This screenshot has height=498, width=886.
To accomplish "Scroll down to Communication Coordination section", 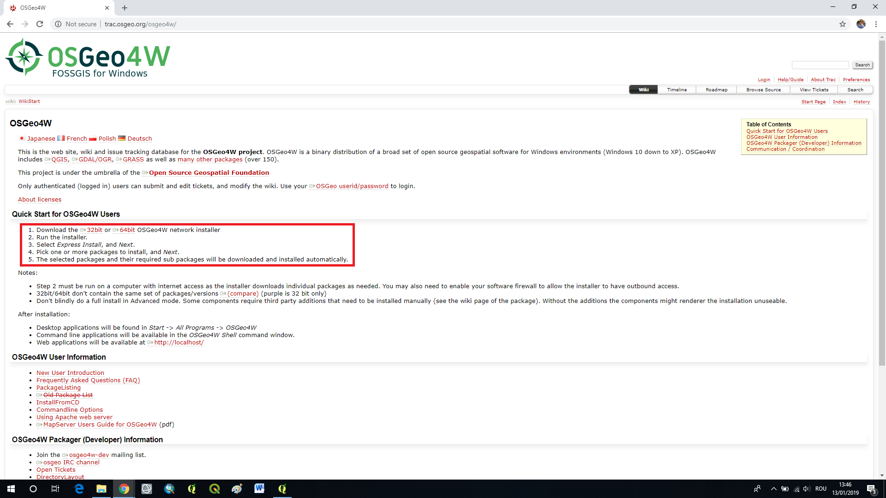I will [x=784, y=149].
